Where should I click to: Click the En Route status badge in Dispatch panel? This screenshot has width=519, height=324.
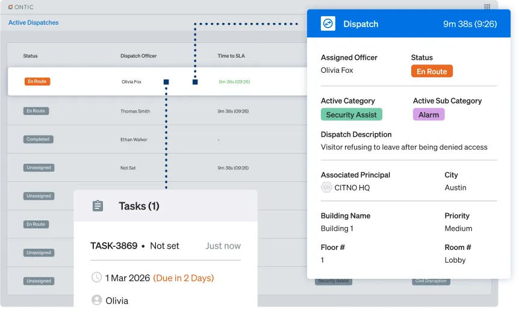[x=432, y=71]
